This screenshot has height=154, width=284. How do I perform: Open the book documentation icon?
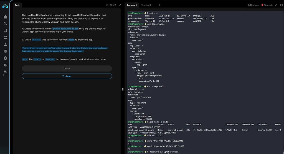coord(5,65)
